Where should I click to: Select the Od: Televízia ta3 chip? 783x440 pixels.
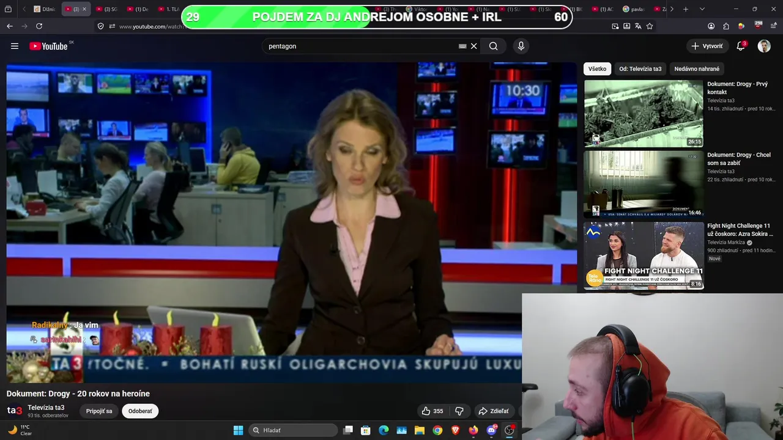[640, 69]
